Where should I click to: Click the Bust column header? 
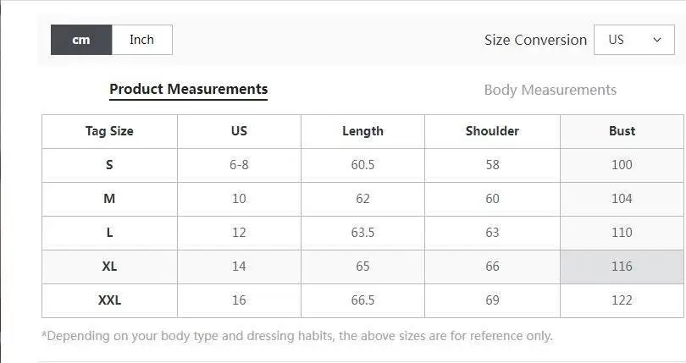click(622, 131)
